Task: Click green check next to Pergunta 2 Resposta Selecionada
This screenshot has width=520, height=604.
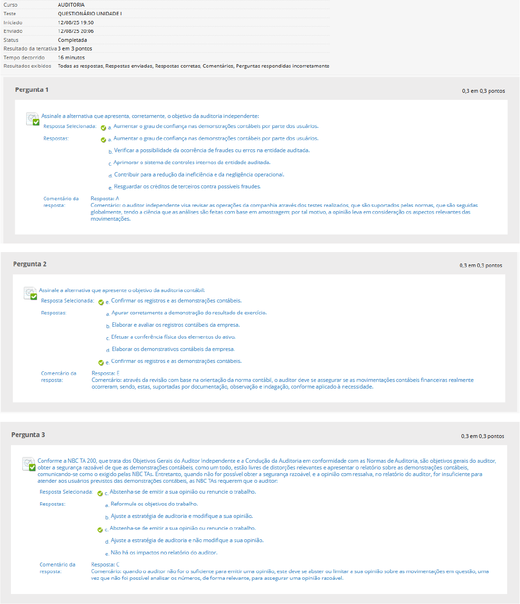Action: tap(101, 302)
